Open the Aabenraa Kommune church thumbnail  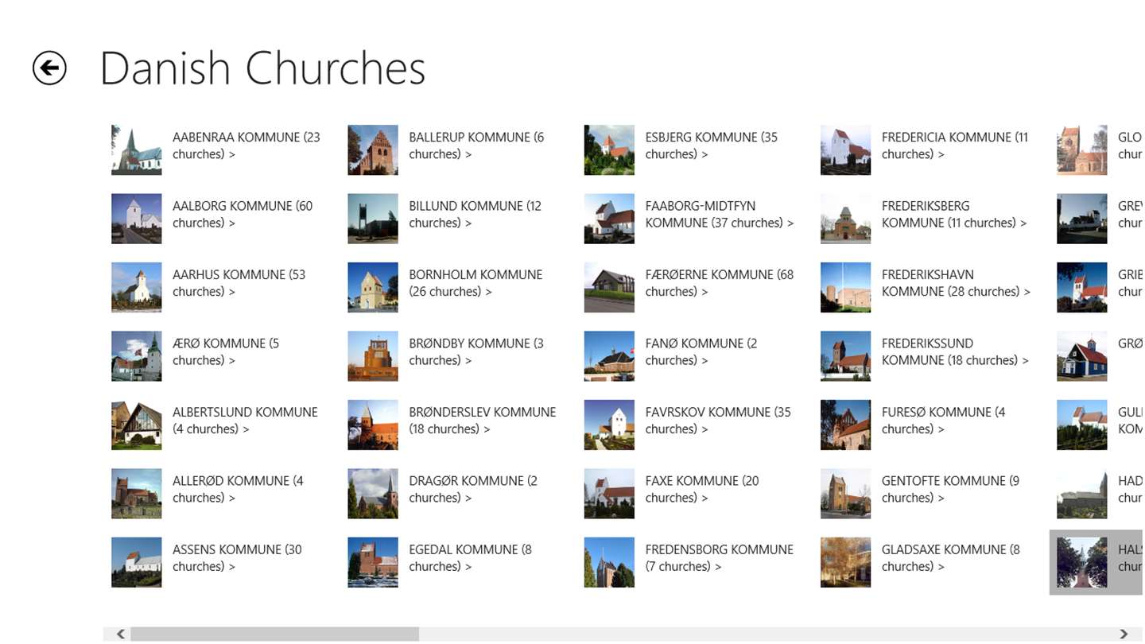tap(137, 150)
